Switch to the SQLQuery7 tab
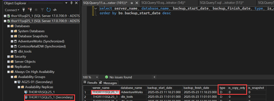Image resolution: width=274 pixels, height=101 pixels. (x=222, y=3)
